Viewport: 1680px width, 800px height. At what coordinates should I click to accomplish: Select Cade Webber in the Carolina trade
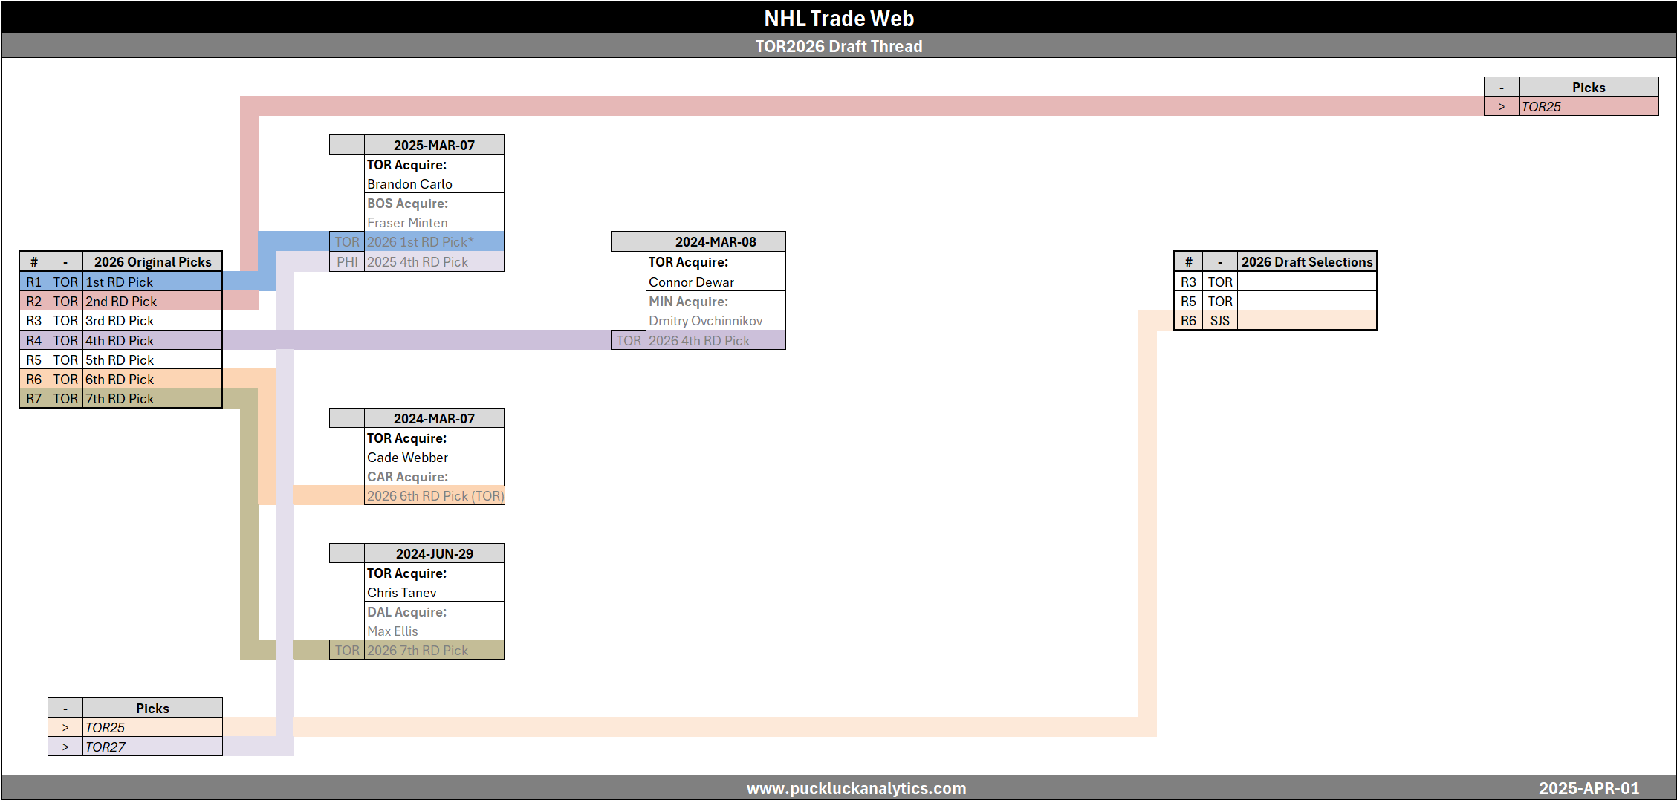pyautogui.click(x=407, y=458)
